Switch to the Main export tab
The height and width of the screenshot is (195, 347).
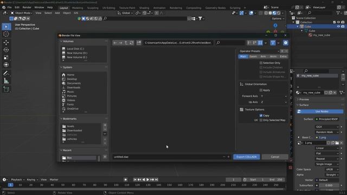click(243, 56)
